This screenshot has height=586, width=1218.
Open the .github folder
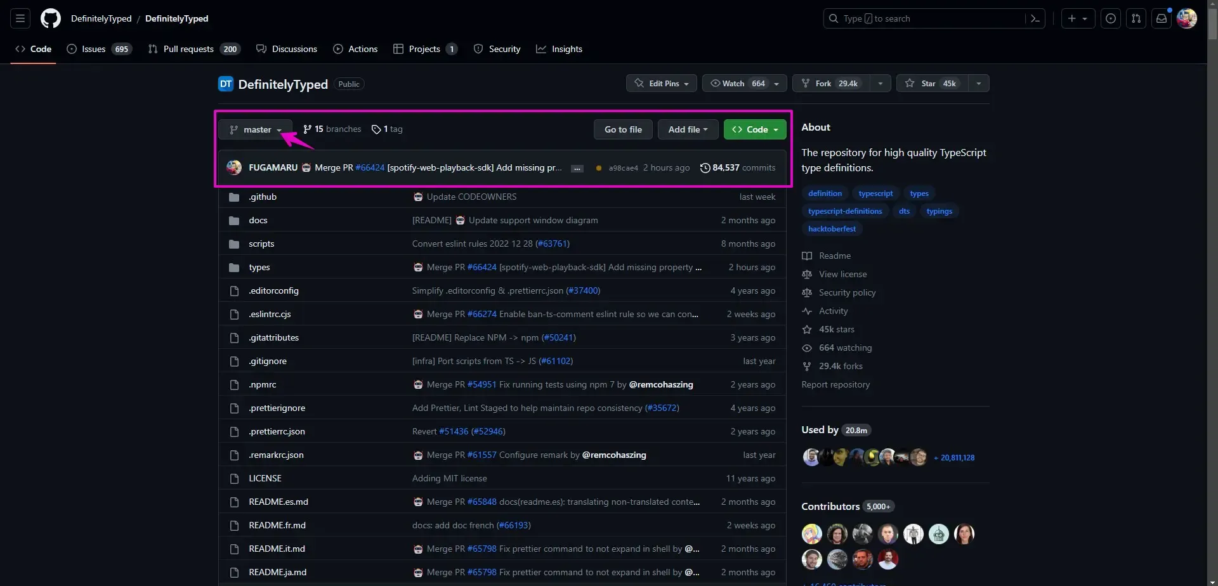tap(263, 197)
